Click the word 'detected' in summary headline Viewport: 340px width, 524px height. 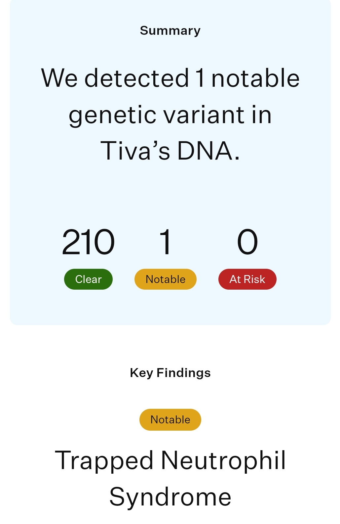[x=137, y=78]
